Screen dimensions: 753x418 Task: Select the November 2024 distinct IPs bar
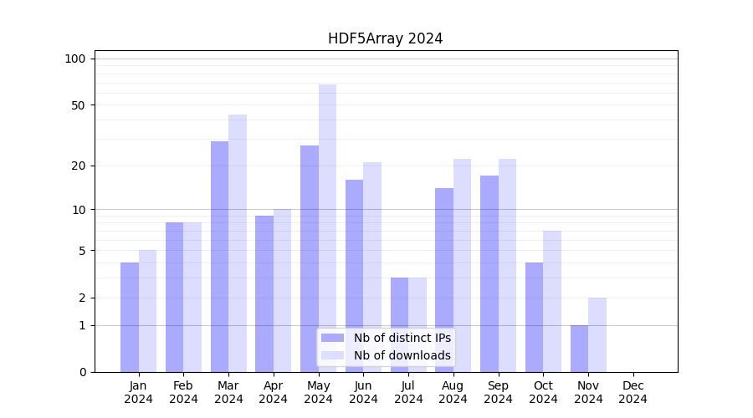click(x=579, y=349)
